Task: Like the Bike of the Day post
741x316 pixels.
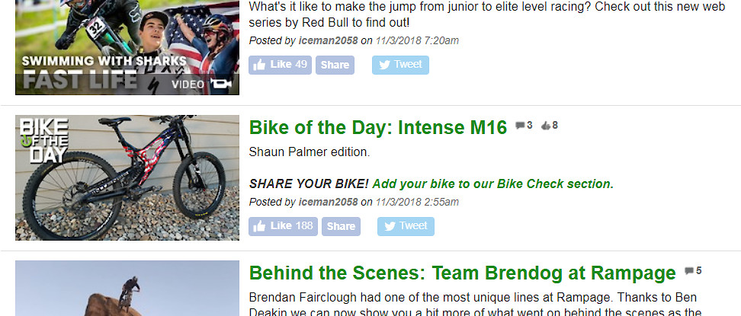Action: pyautogui.click(x=283, y=226)
